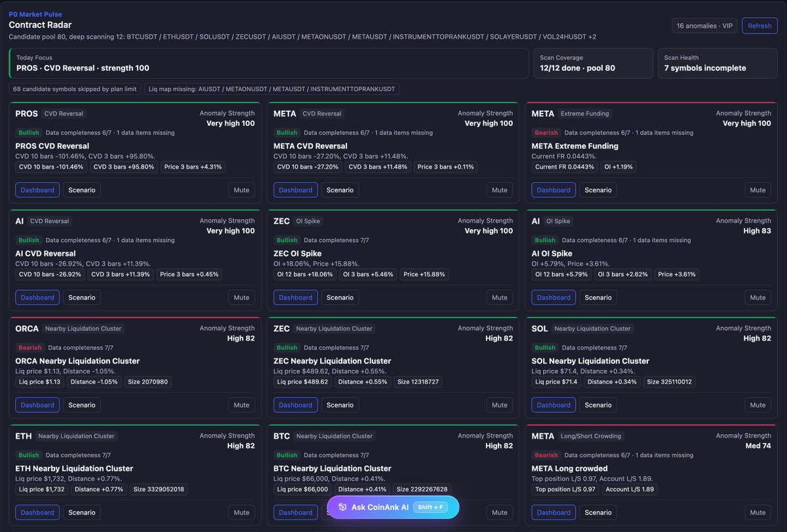Open the 16 anomalies VIP badge
The width and height of the screenshot is (787, 532).
point(705,26)
